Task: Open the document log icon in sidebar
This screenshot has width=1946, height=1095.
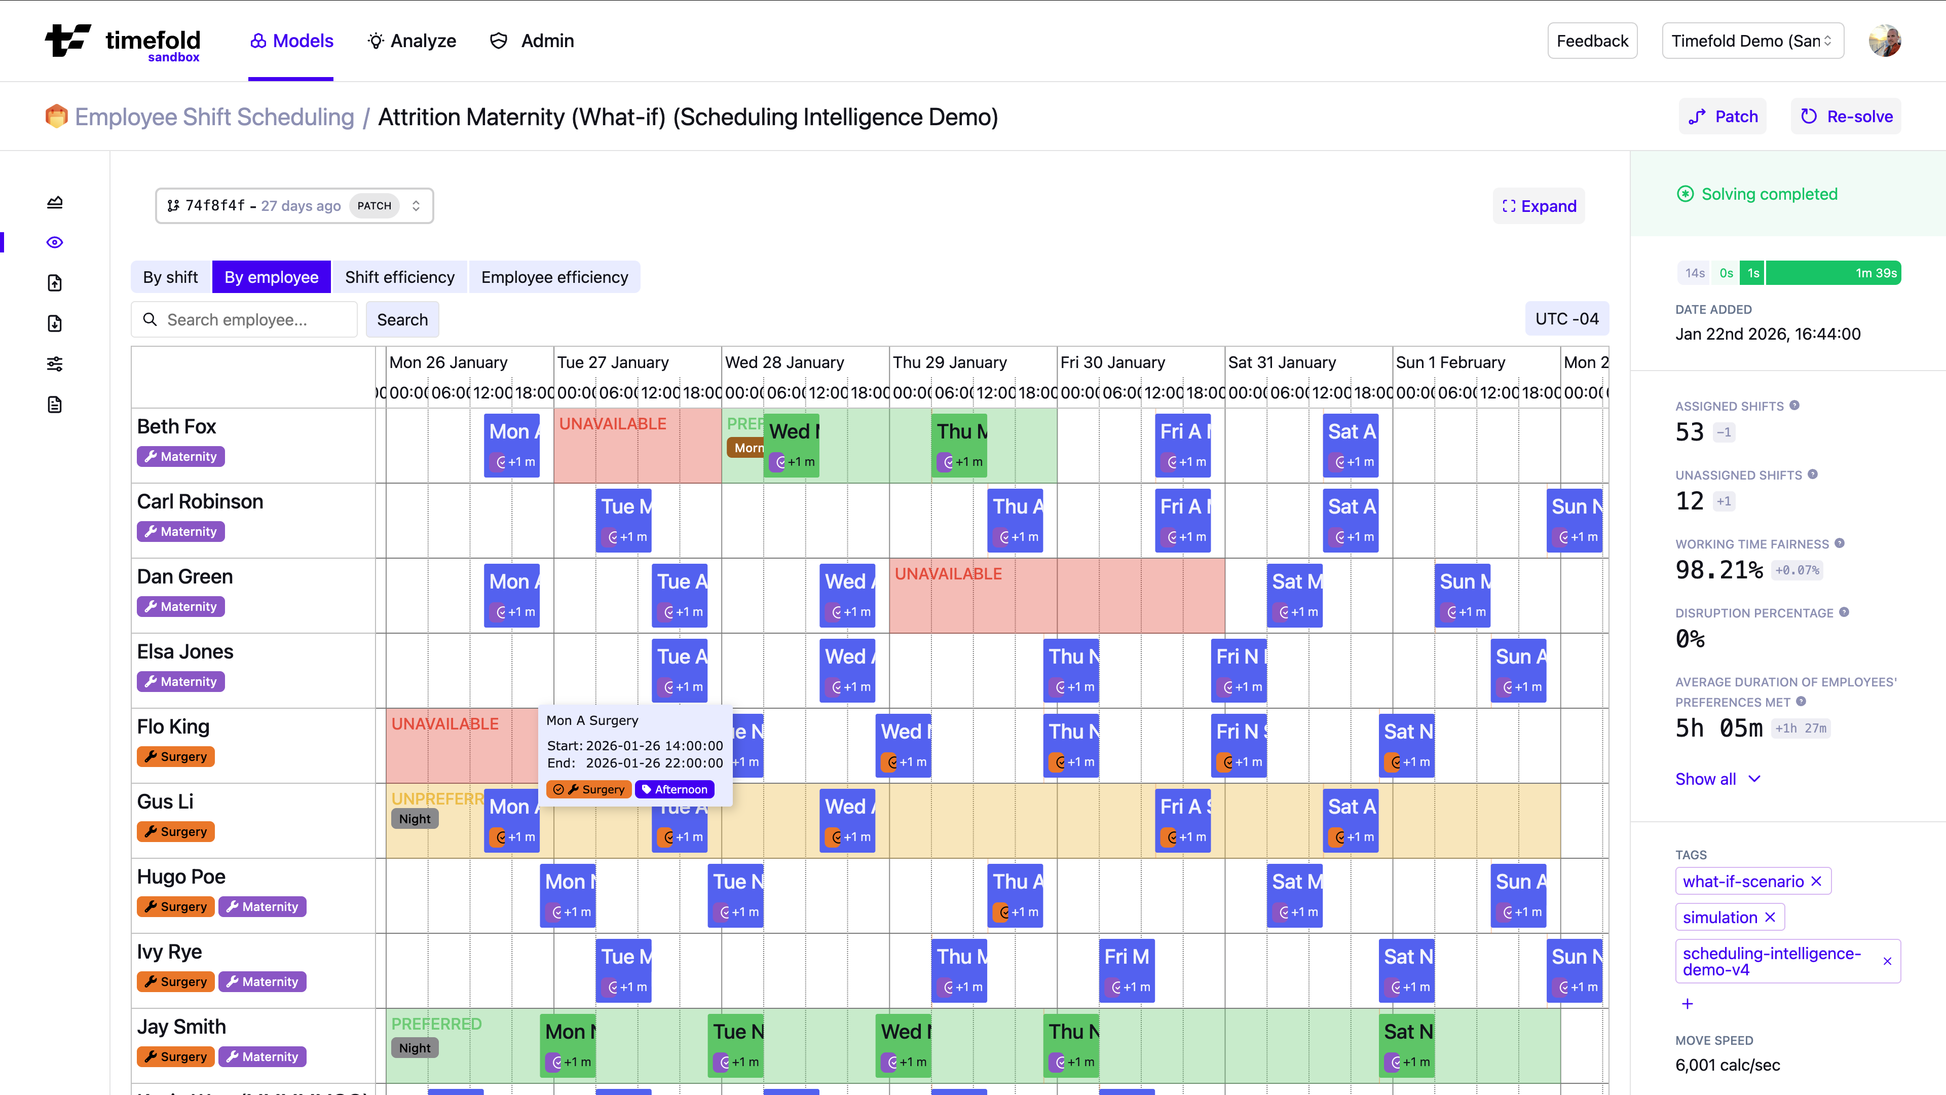Action: (x=54, y=405)
